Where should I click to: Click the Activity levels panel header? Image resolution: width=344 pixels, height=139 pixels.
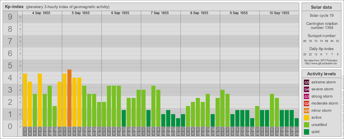pyautogui.click(x=321, y=74)
